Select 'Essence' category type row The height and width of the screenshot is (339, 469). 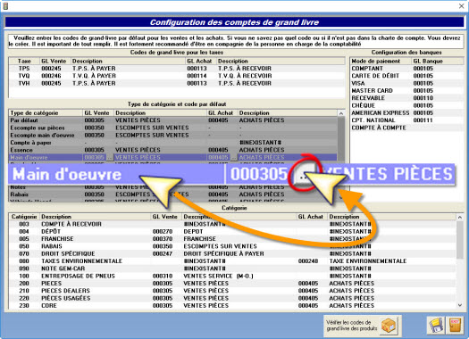[173, 150]
